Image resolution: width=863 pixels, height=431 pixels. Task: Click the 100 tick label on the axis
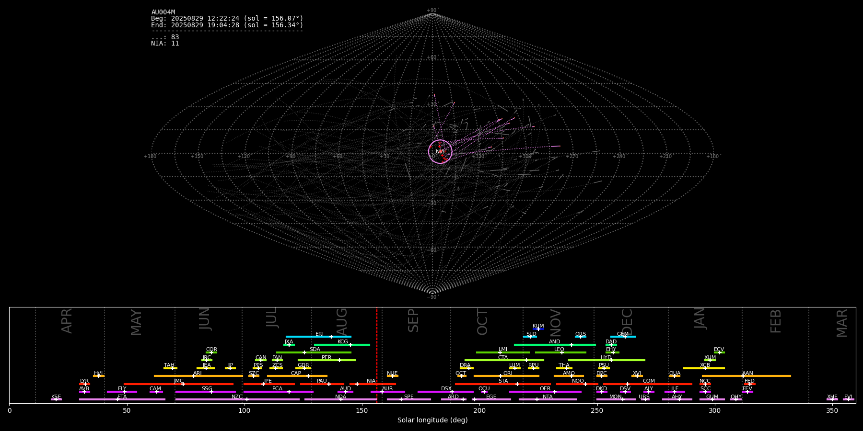point(245,411)
